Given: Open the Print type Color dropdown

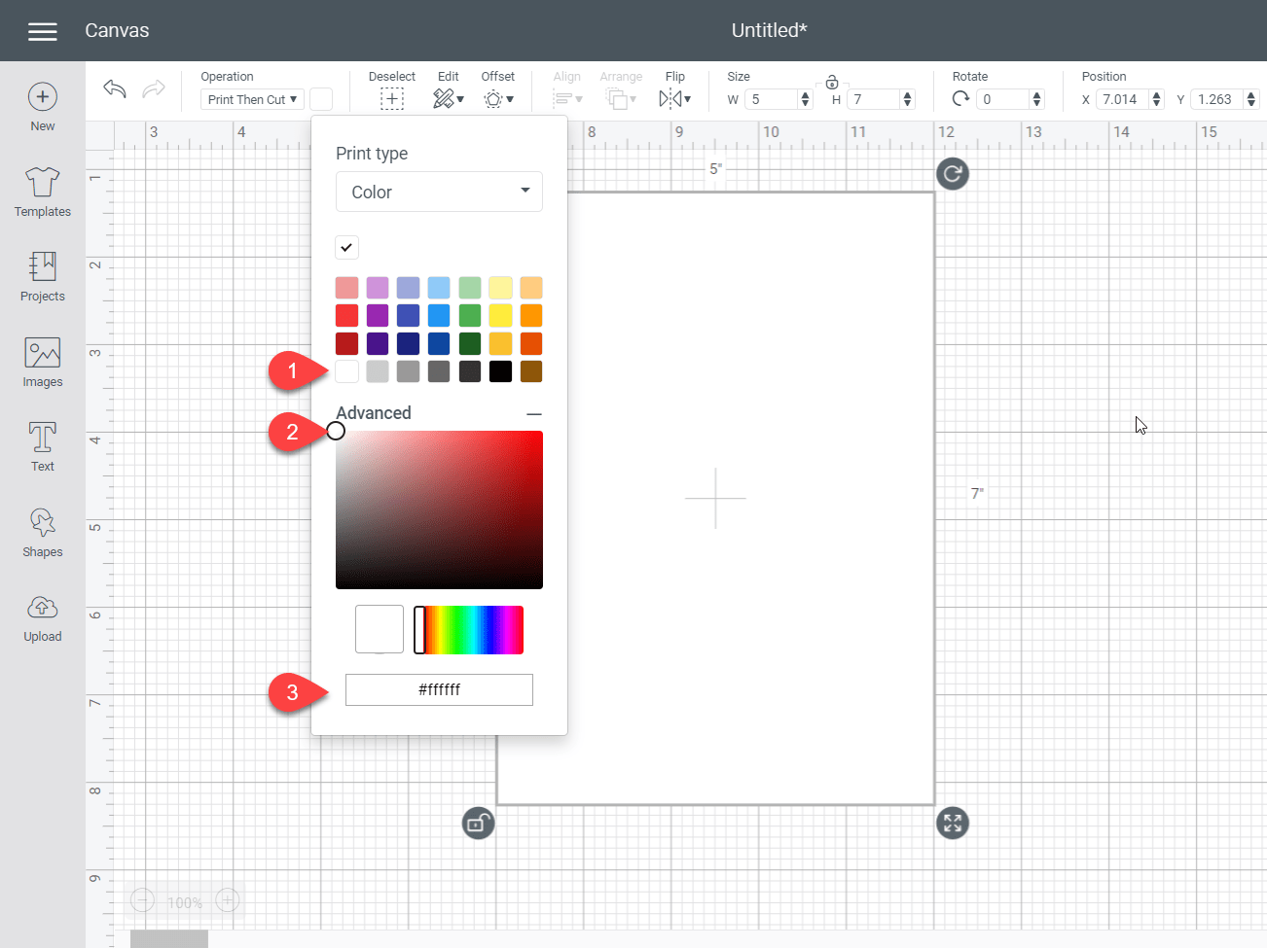Looking at the screenshot, I should click(439, 192).
